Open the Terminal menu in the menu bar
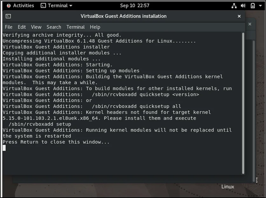This screenshot has width=266, height=198. click(x=75, y=27)
